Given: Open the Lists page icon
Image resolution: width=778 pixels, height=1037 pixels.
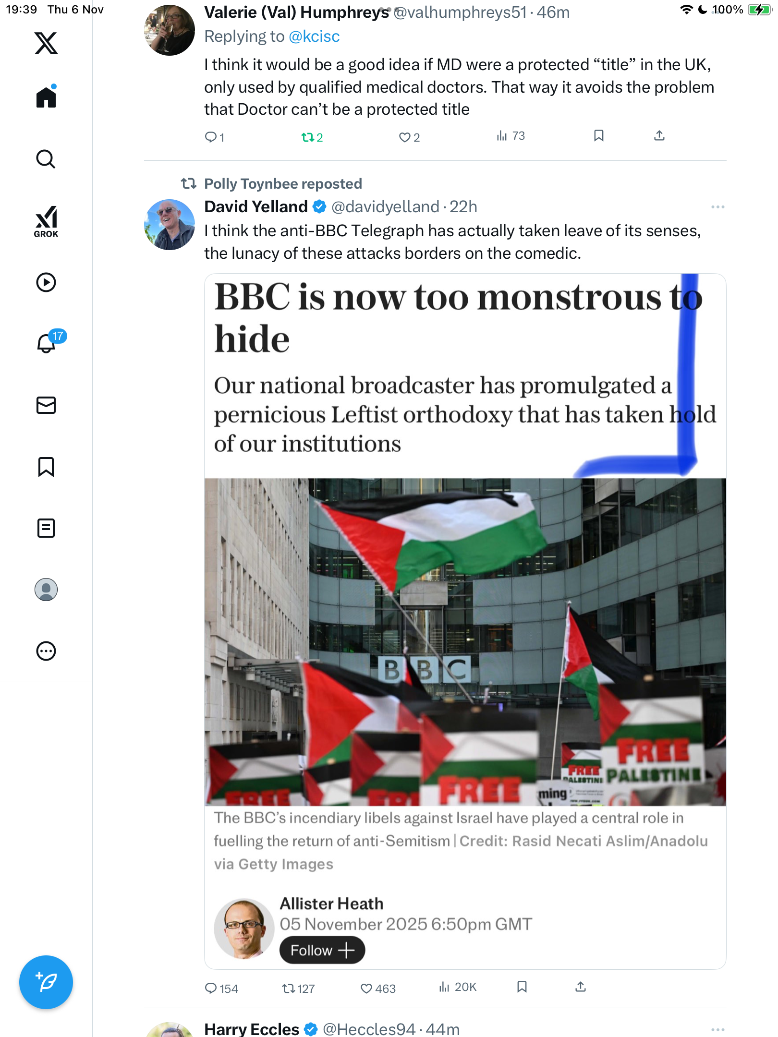Looking at the screenshot, I should pos(46,528).
